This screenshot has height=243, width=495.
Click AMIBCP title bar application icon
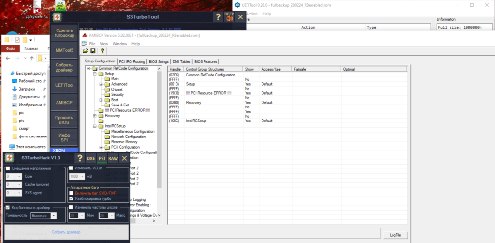click(84, 35)
